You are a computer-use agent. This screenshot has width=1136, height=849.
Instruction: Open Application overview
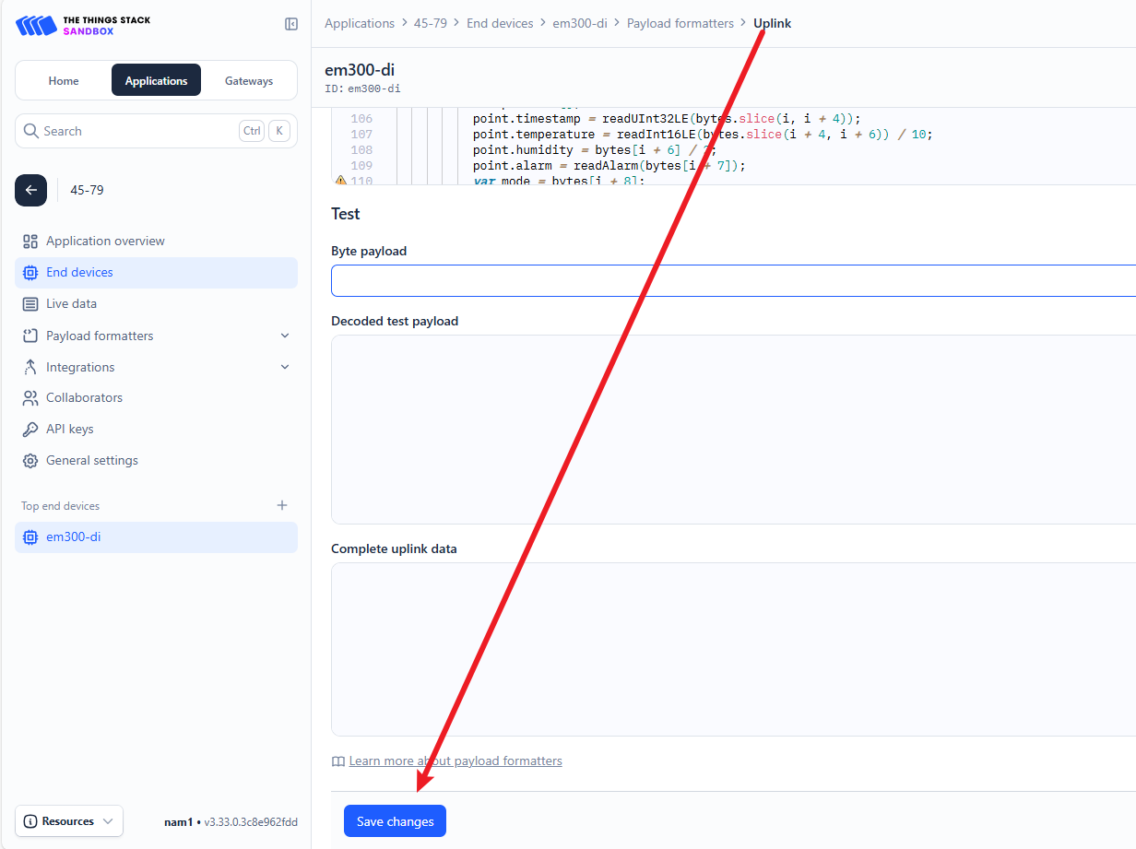coord(156,241)
